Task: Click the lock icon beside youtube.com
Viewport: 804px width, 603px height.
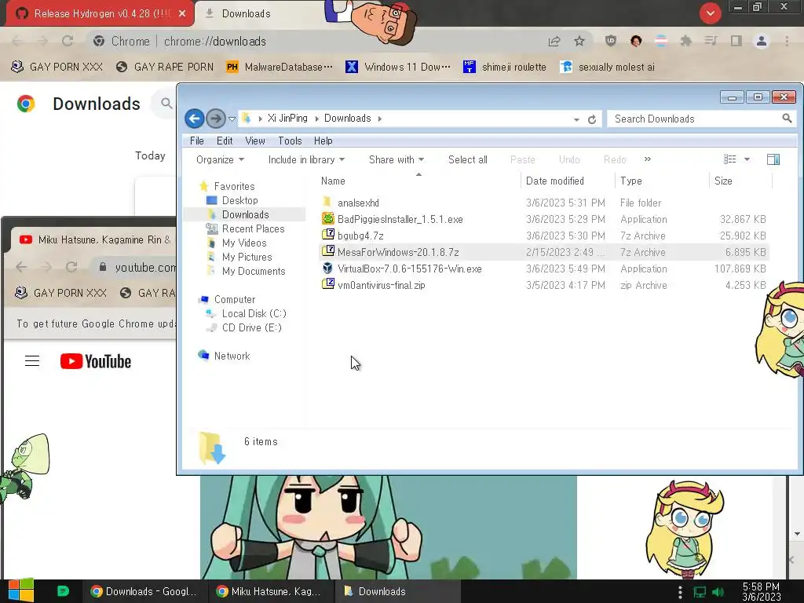Action: 103,267
